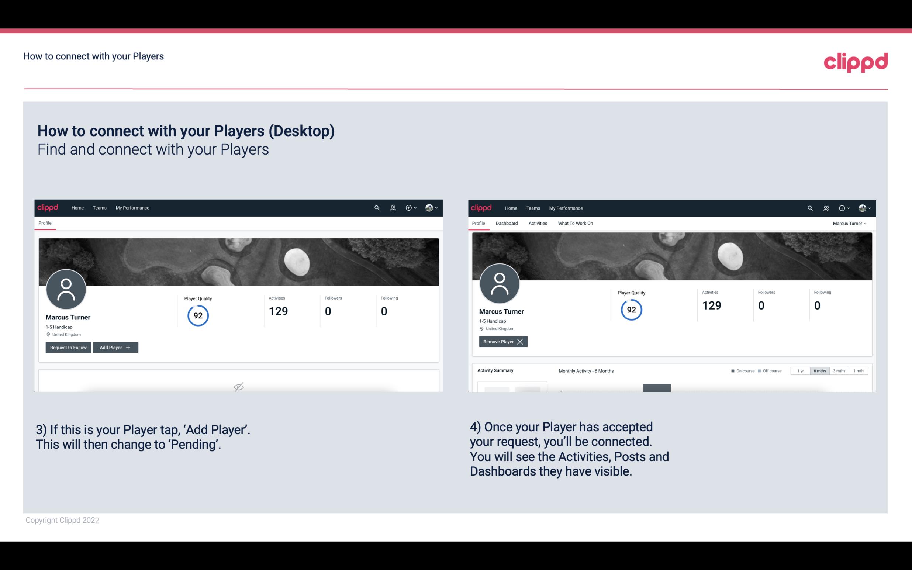Open the 'My Performance' menu item
The height and width of the screenshot is (570, 912).
[131, 207]
